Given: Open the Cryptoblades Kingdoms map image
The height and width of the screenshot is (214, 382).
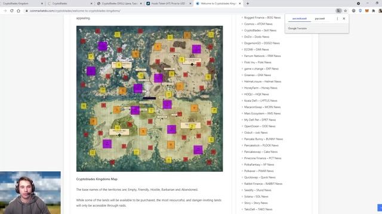Looking at the screenshot, I should tap(150, 99).
